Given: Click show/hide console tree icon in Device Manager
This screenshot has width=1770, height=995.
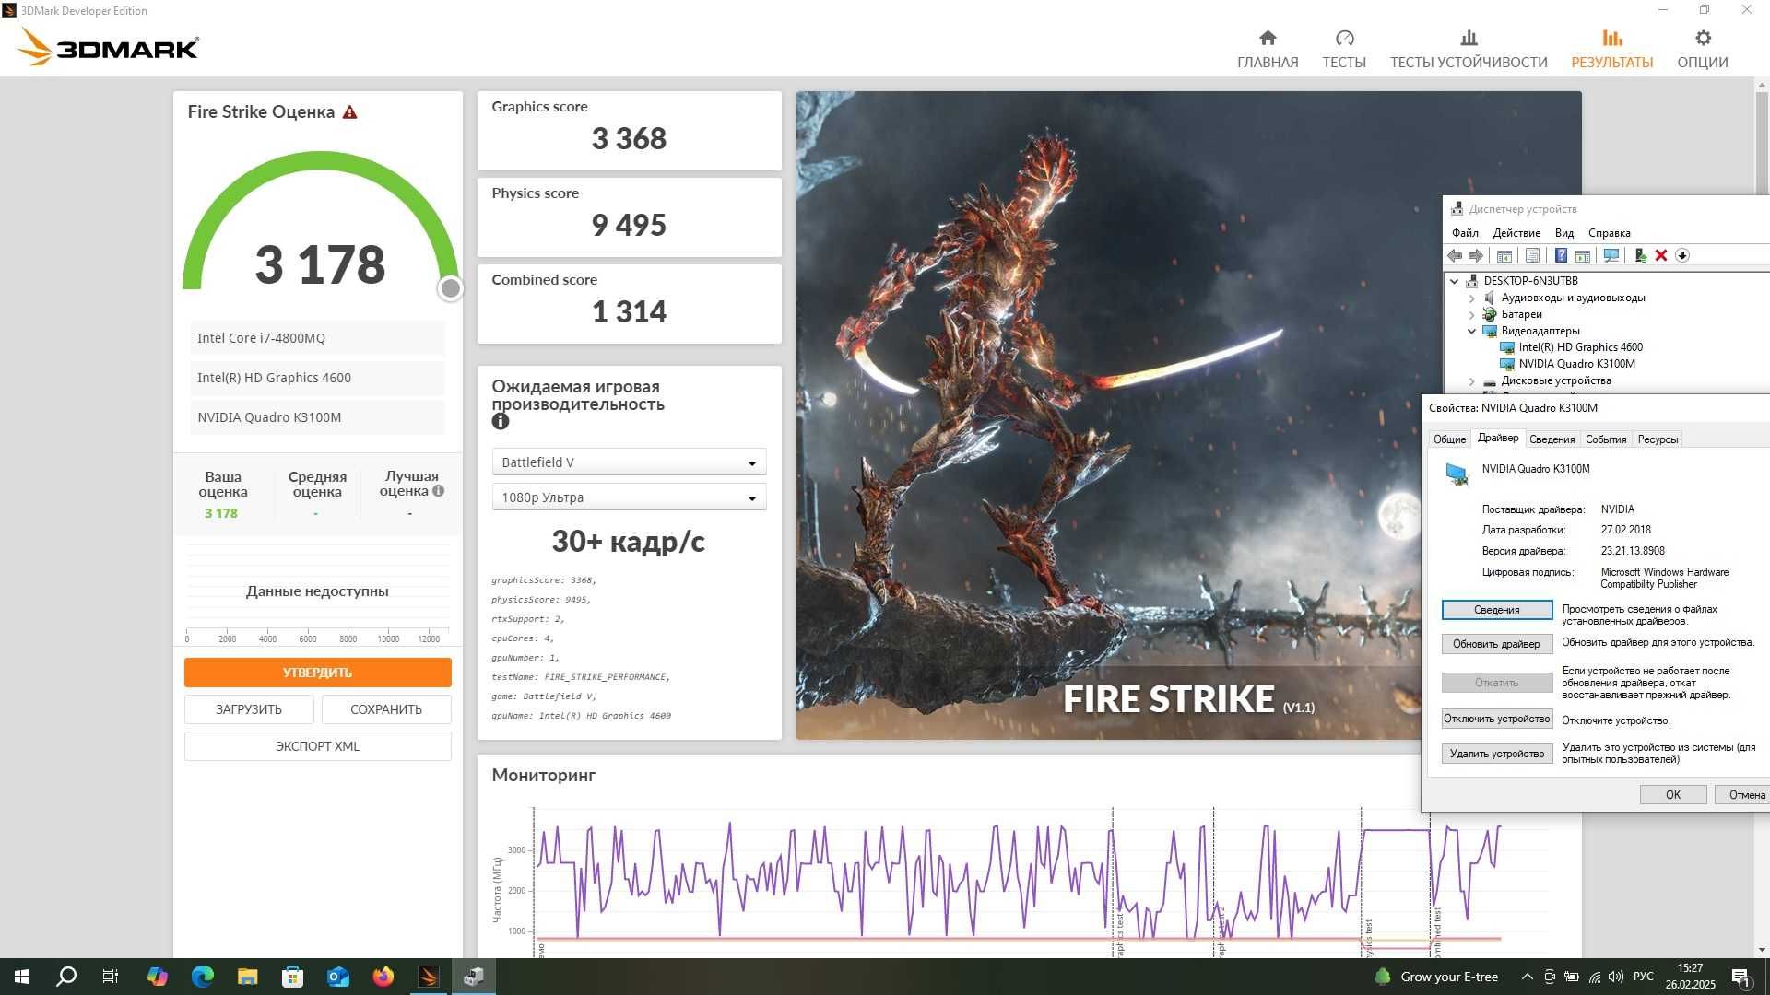Looking at the screenshot, I should 1504,256.
